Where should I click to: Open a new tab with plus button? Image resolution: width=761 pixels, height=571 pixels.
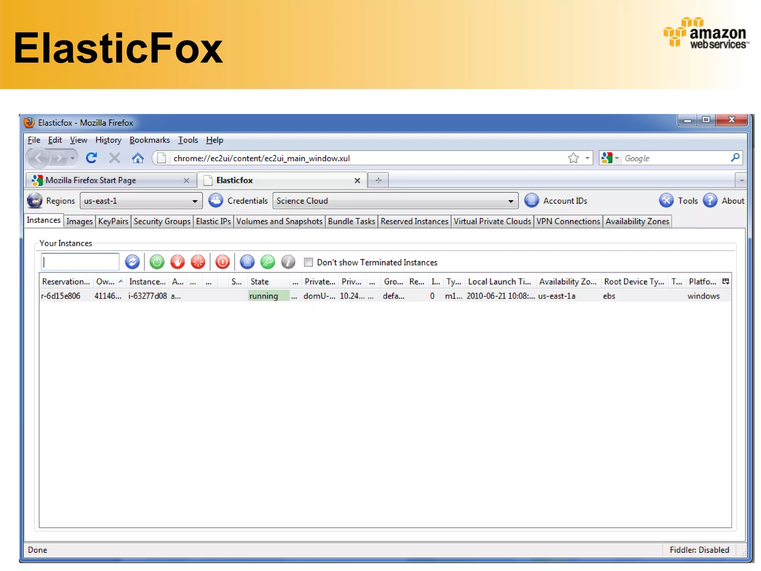coord(378,180)
